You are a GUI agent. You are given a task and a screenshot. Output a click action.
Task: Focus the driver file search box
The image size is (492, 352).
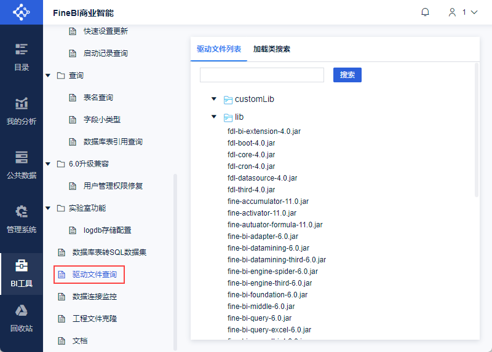[x=262, y=75]
